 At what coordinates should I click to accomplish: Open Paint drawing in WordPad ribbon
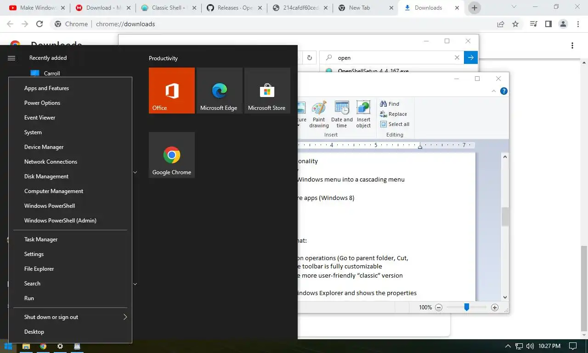(319, 114)
